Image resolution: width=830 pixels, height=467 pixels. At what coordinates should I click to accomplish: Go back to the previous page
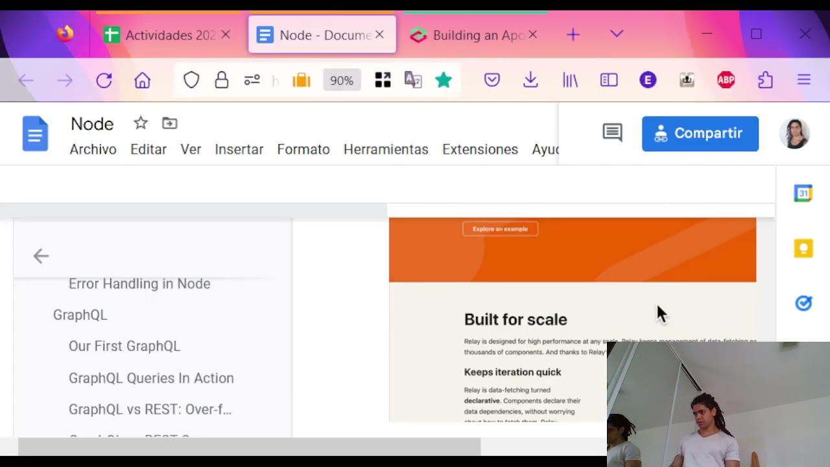[x=26, y=80]
